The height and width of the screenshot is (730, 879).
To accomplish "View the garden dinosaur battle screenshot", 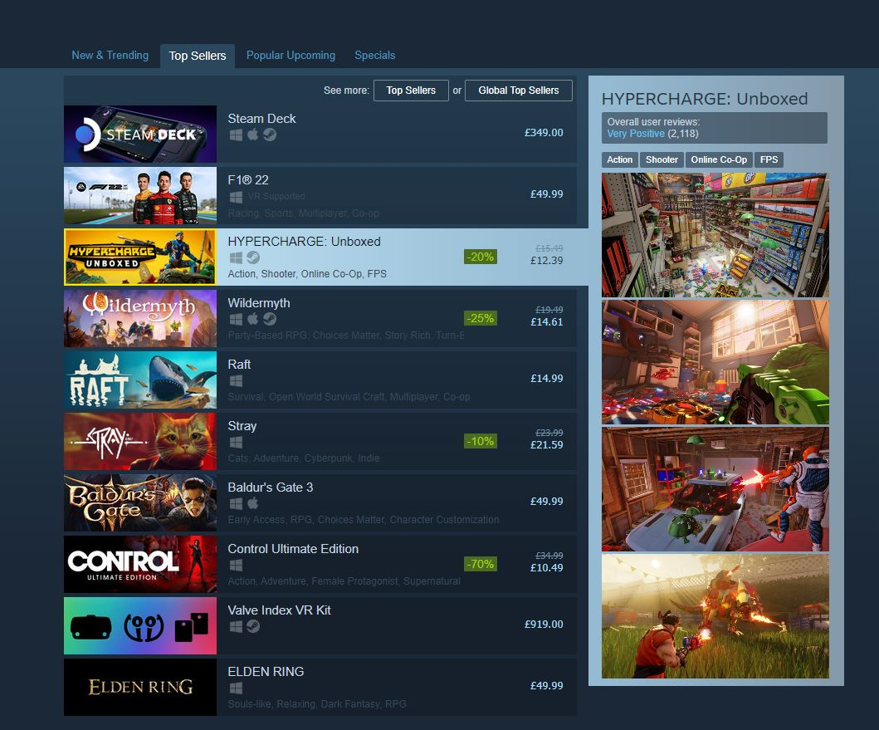I will [x=715, y=616].
